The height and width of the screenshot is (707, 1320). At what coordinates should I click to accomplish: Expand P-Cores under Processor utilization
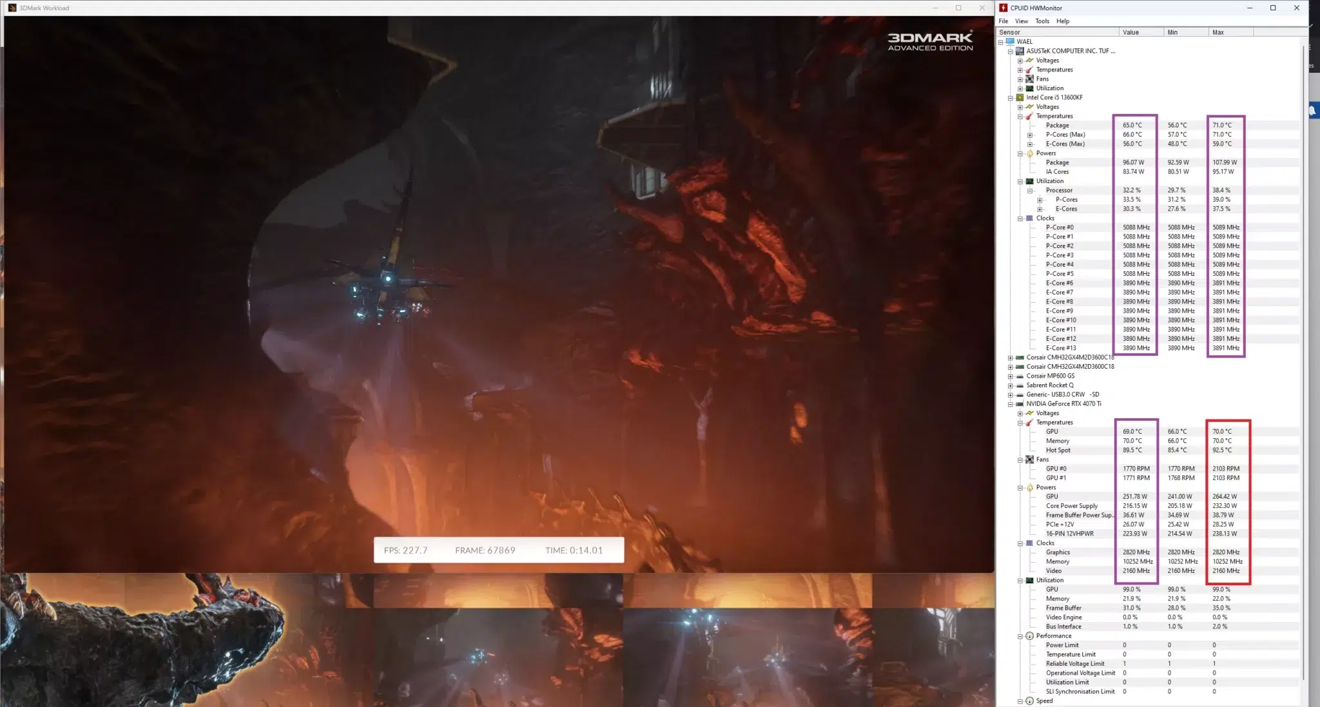click(1039, 200)
